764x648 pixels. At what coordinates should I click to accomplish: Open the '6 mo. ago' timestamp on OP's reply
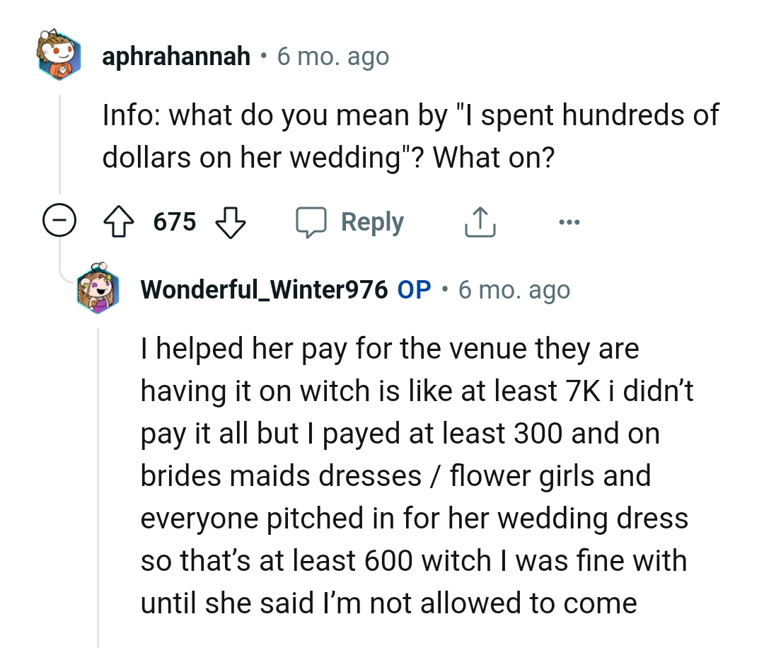[515, 289]
